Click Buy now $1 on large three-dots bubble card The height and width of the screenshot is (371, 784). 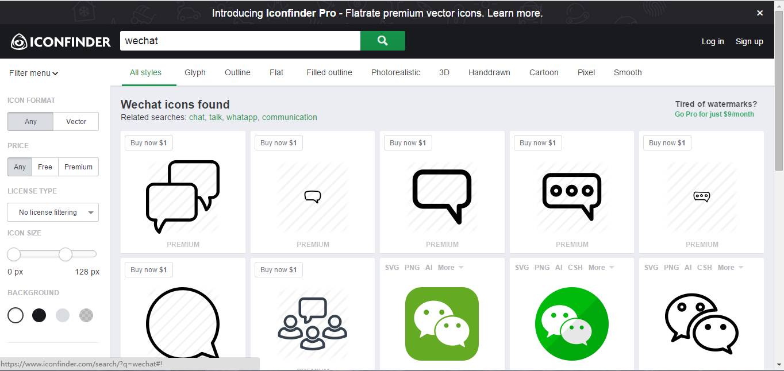[538, 143]
